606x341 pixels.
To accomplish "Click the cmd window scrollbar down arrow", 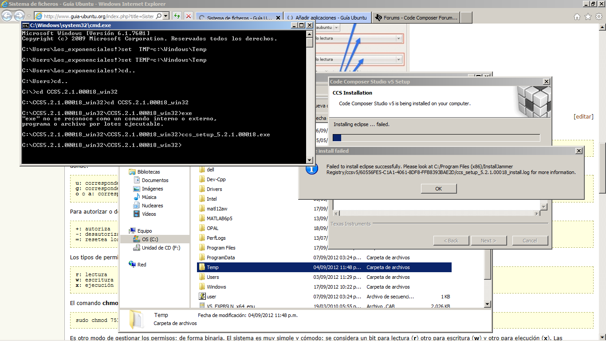I will (x=310, y=159).
